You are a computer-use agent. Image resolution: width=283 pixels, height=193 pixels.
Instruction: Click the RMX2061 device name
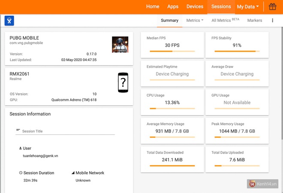pos(19,74)
